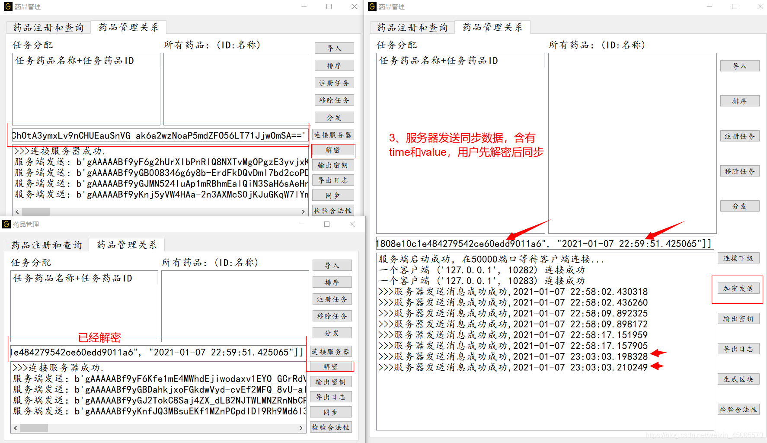Click app icon in bottom-left window title bar
The height and width of the screenshot is (443, 767).
point(6,224)
